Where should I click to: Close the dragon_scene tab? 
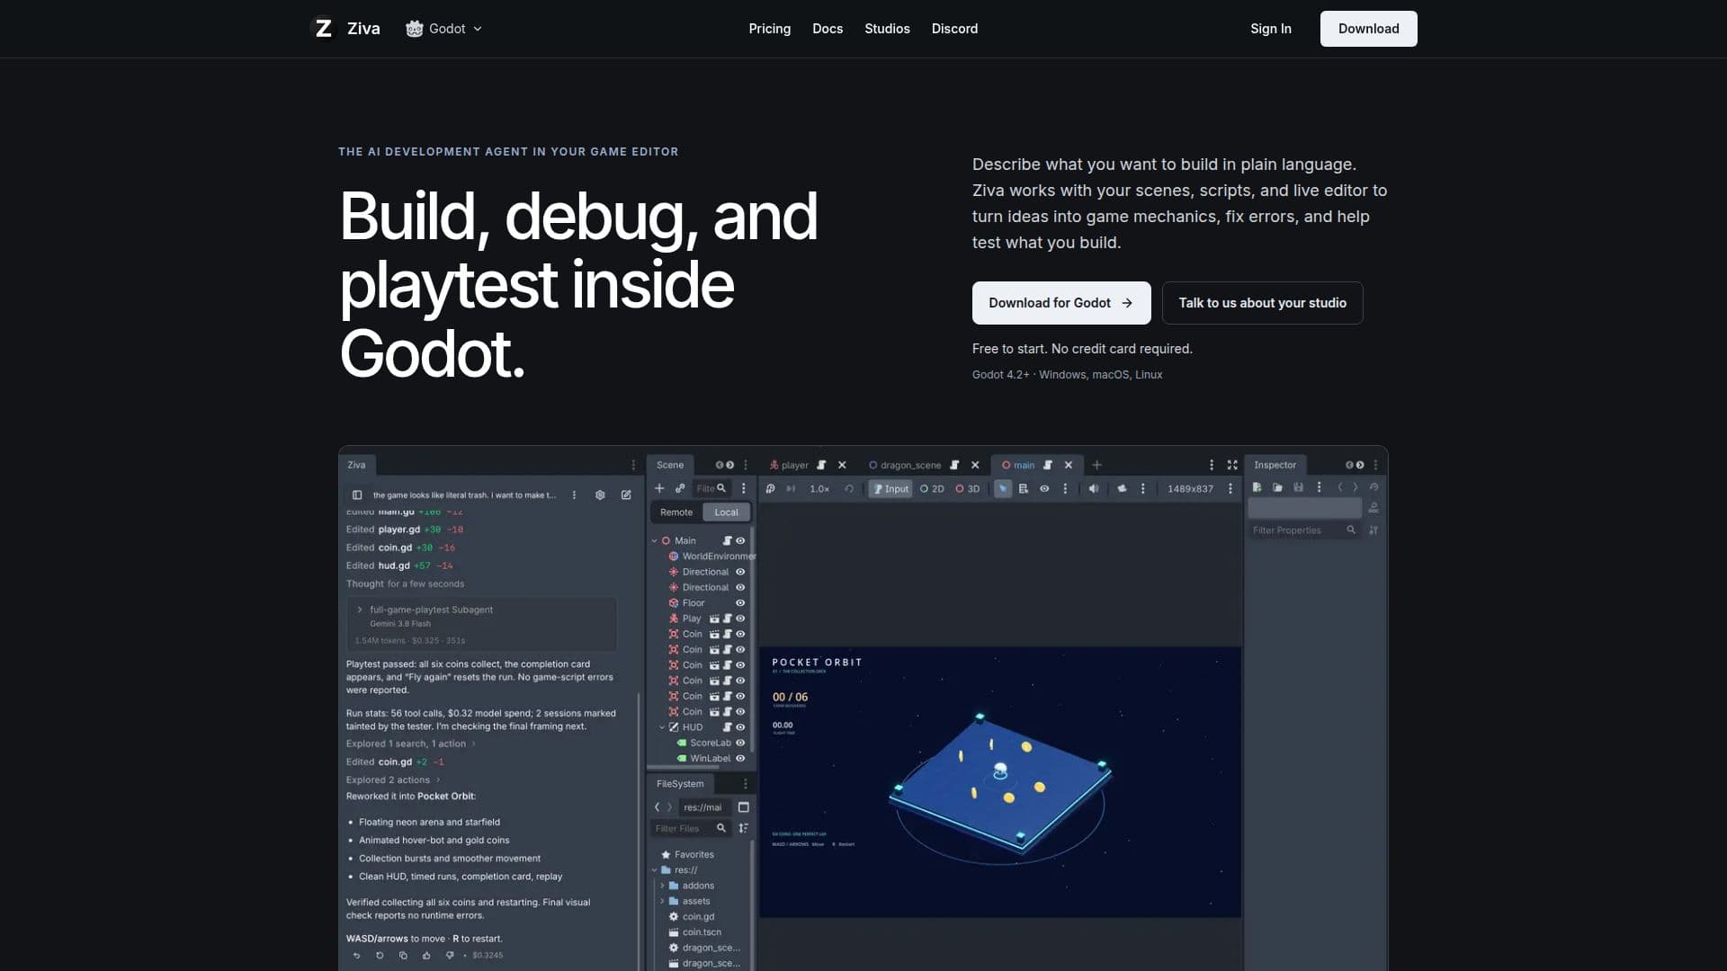click(975, 465)
